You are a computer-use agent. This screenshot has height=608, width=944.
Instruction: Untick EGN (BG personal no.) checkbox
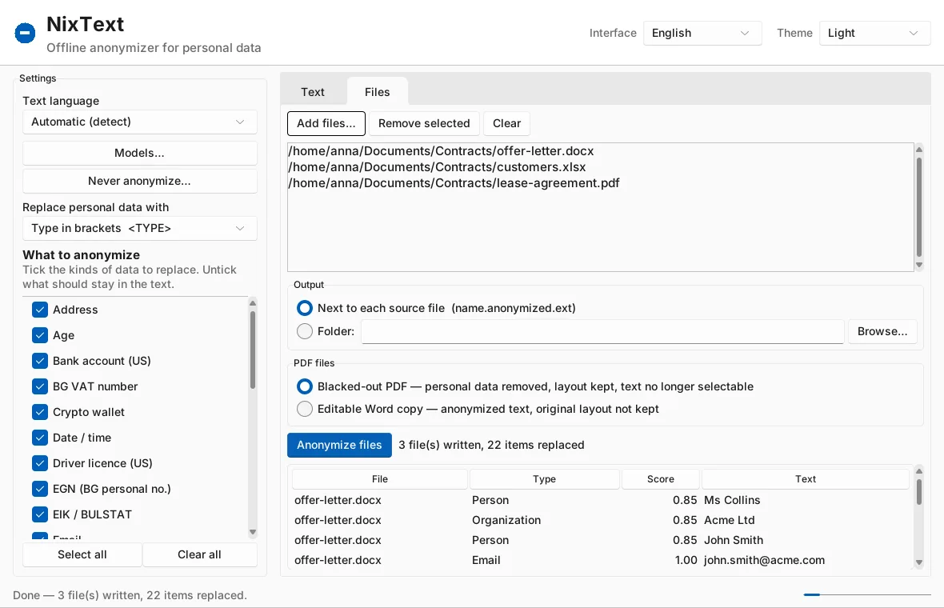[x=40, y=489]
